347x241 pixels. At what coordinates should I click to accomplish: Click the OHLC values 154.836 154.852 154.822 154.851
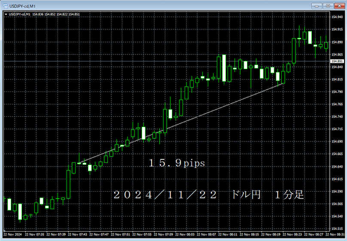(56, 14)
